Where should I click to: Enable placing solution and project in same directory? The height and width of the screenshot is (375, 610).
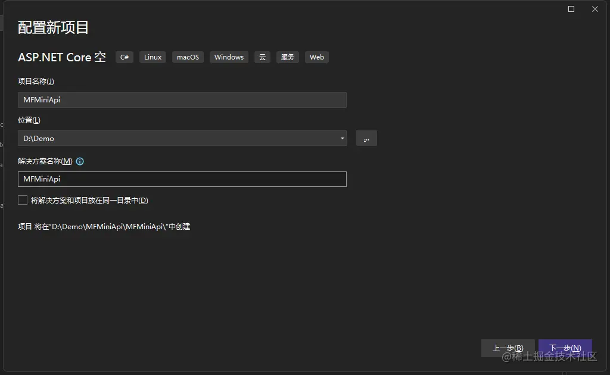tap(23, 200)
